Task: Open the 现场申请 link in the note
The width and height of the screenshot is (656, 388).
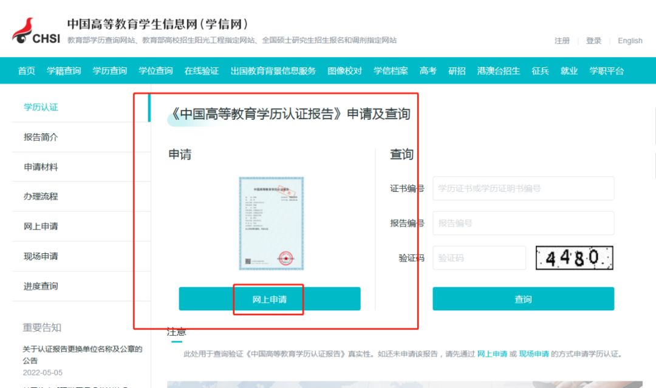Action: tap(534, 354)
